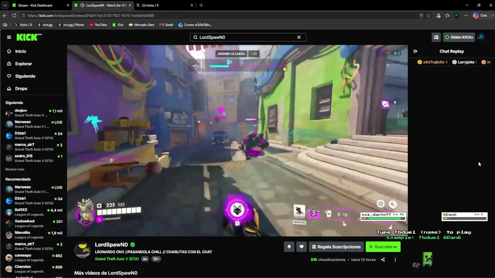Screen dimensions: 495x278
Task: Click the LordSpawN0 search input field
Action: (248, 37)
